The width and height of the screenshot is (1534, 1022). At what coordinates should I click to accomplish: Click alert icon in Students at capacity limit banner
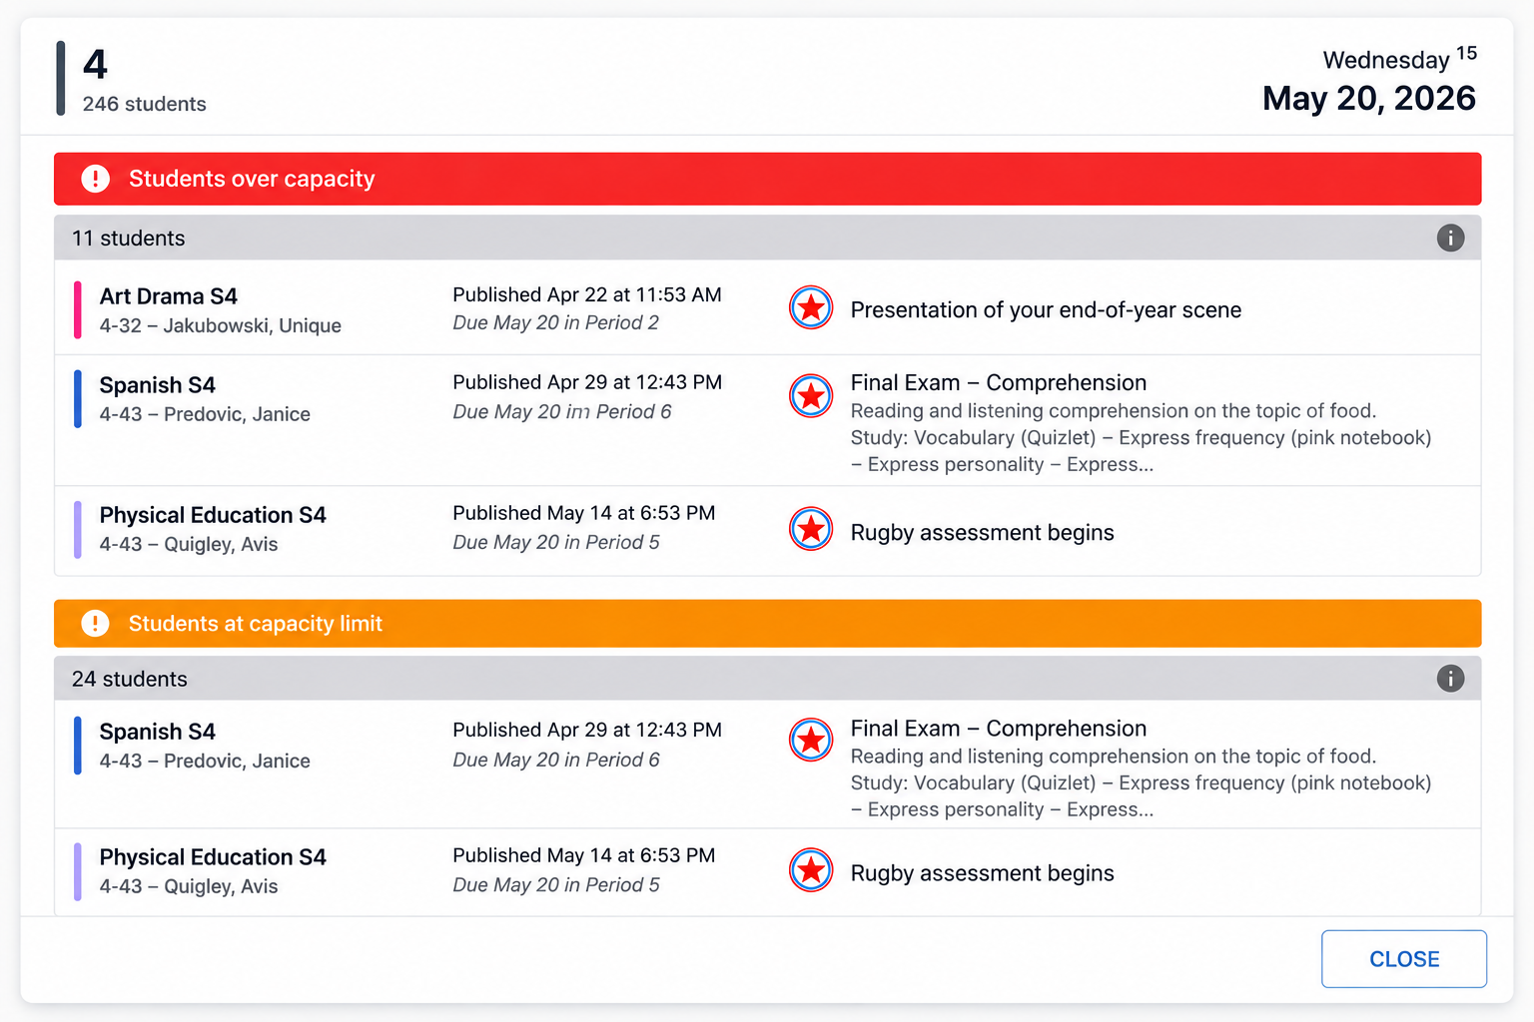tap(95, 624)
